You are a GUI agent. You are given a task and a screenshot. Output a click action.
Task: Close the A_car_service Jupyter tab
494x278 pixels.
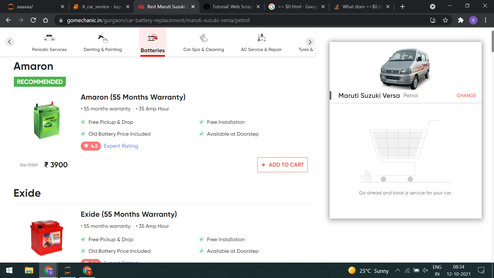click(128, 7)
